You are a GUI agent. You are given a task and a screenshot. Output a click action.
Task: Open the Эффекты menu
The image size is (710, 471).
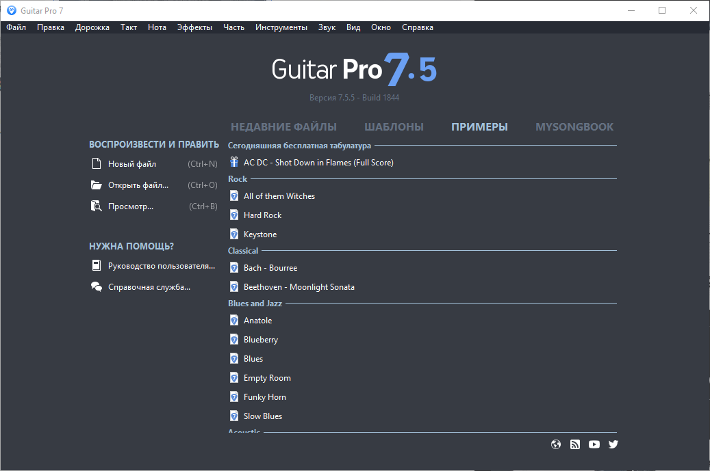(x=194, y=27)
